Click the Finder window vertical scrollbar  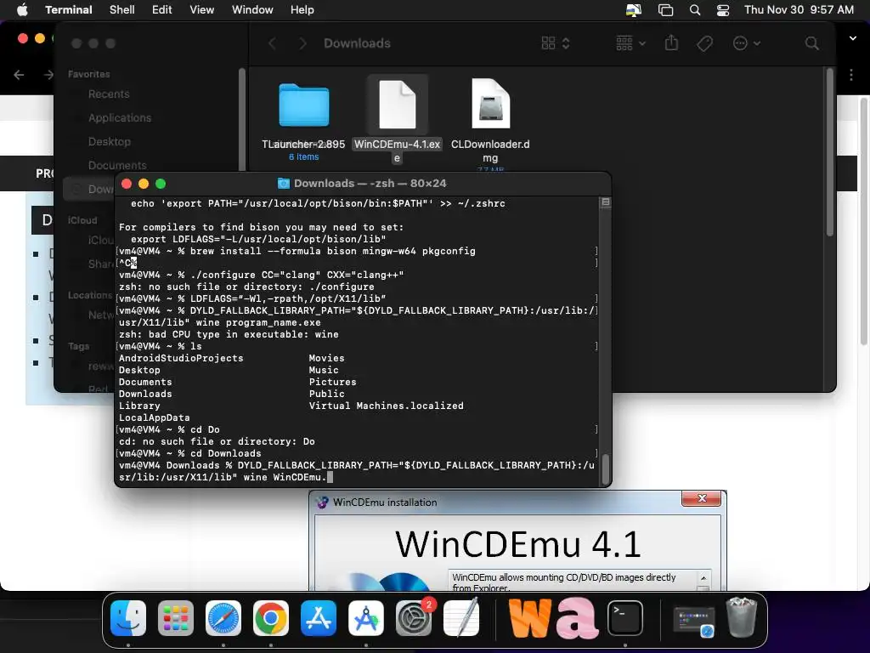point(829,153)
